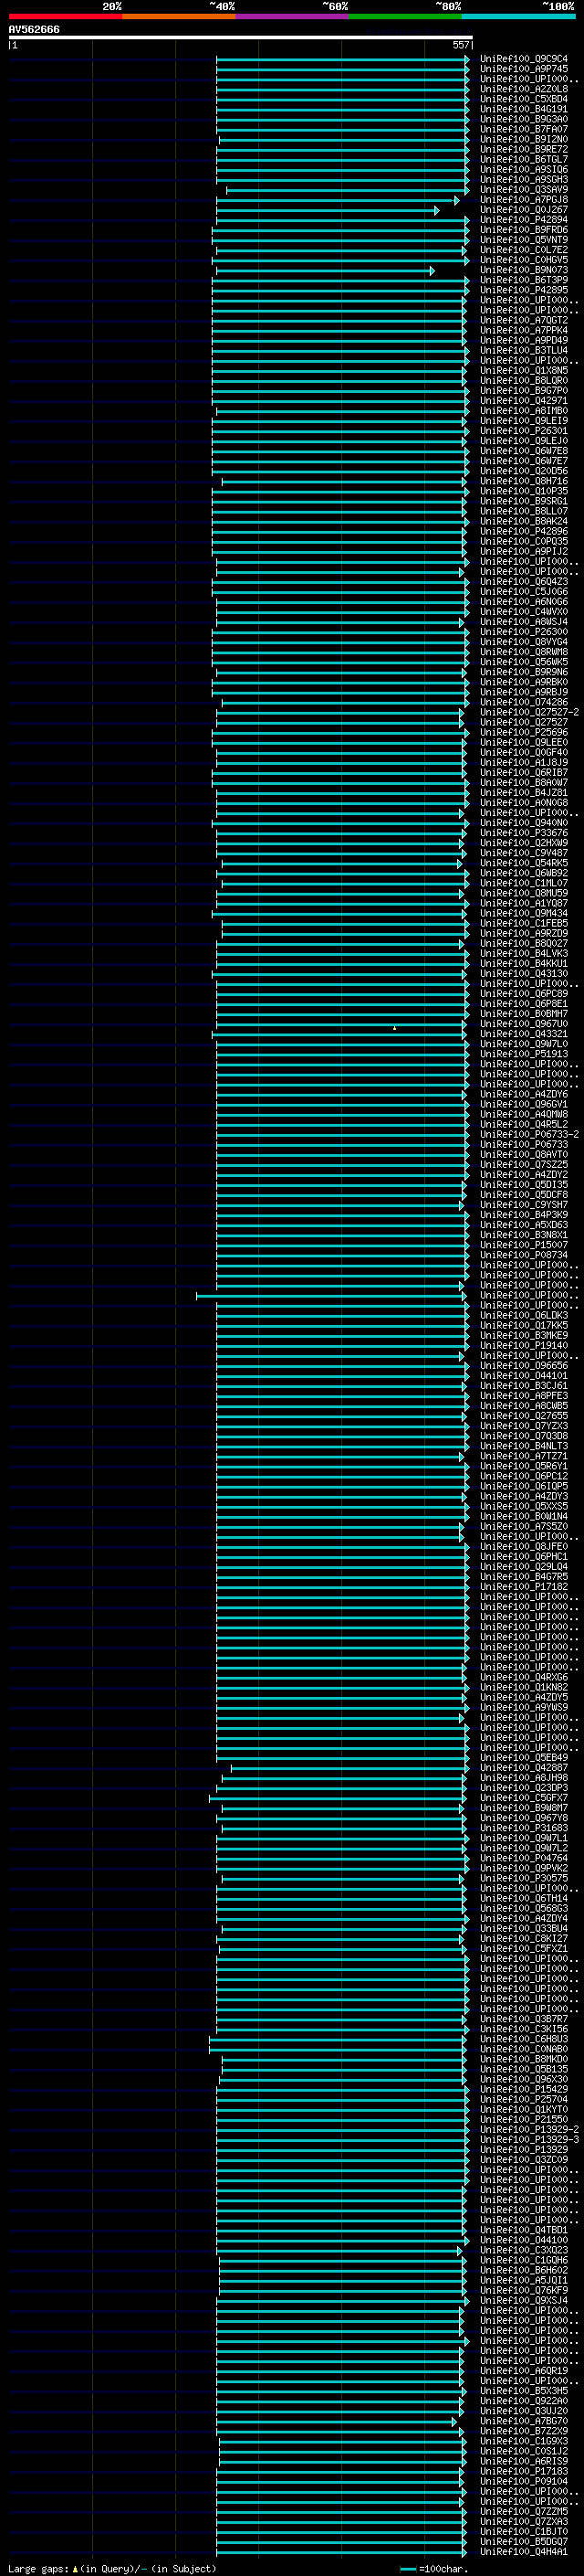The height and width of the screenshot is (2576, 584).
Task: Click the short alignment bar for UniRef100_Q0J267
Action: coord(327,210)
